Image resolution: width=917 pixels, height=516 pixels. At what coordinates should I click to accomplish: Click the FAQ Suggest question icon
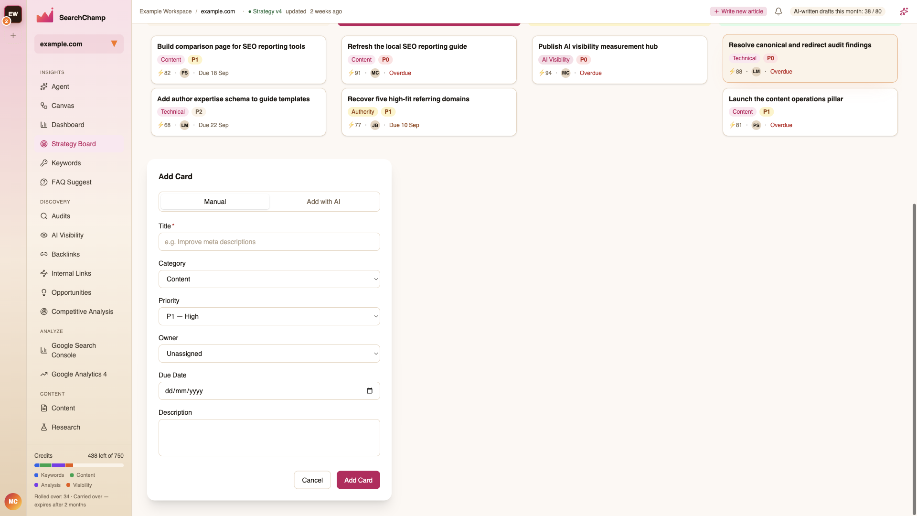tap(44, 182)
